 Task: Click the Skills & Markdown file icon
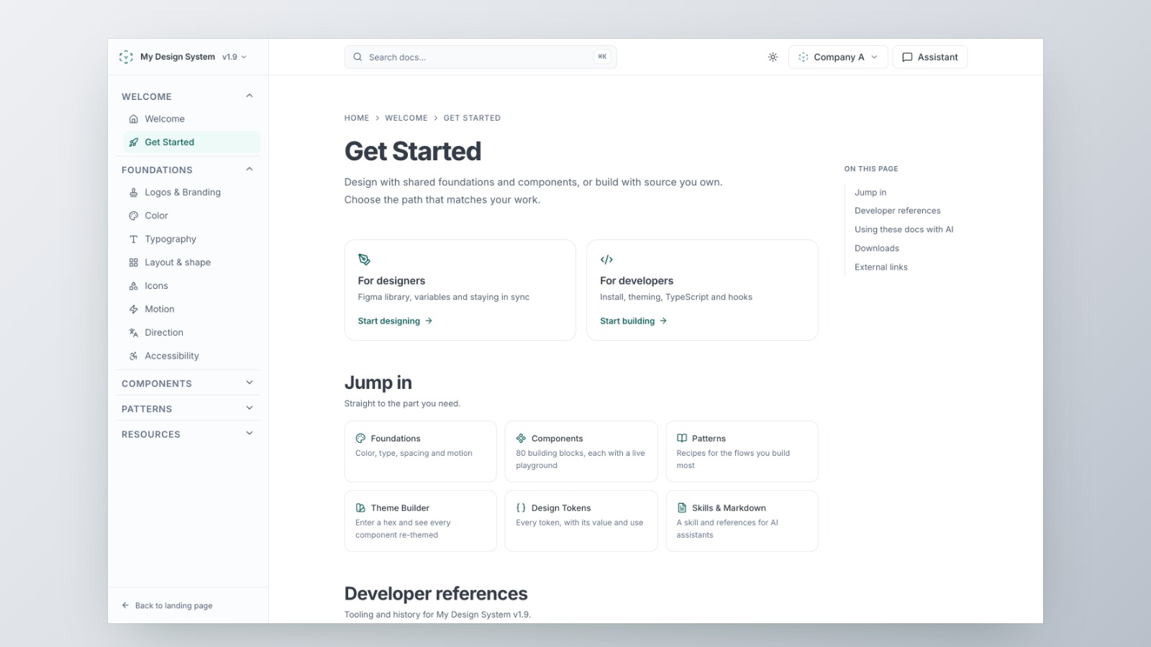click(682, 508)
